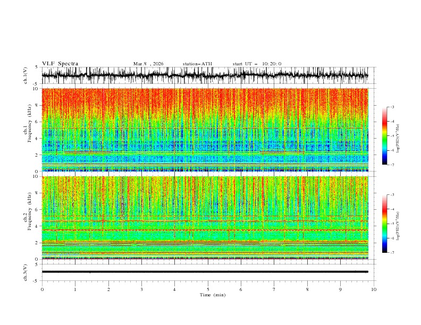Click the ch.2 PSD color scale bar
The width and height of the screenshot is (421, 325).
[x=384, y=224]
